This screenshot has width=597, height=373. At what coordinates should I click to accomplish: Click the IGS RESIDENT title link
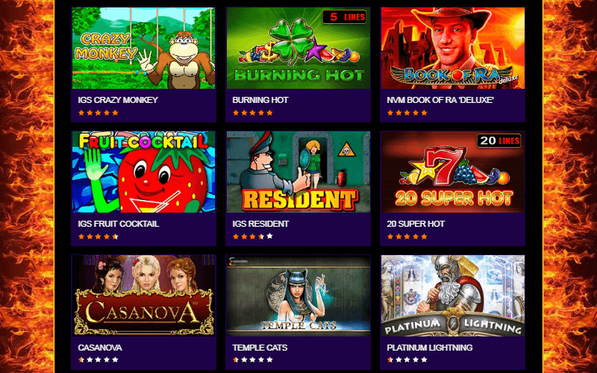260,224
